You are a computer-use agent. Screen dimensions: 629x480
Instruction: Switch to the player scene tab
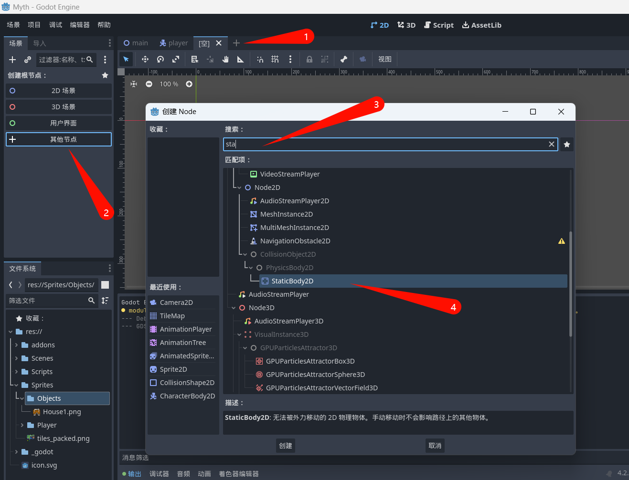(x=174, y=43)
